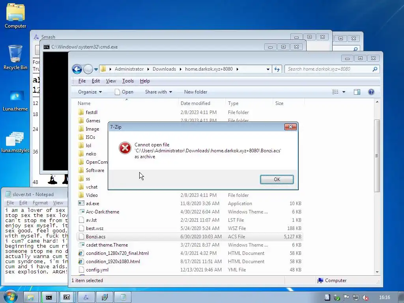
Task: Click the cmd.exe taskbar icon
Action: [x=49, y=297]
